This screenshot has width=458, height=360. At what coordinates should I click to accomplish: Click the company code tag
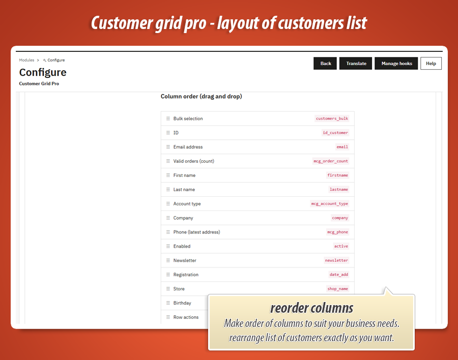[340, 218]
